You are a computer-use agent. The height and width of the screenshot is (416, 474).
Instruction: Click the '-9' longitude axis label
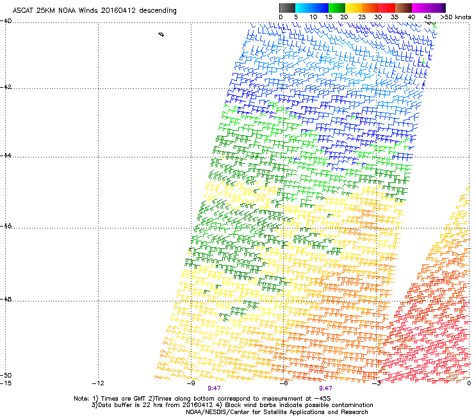pyautogui.click(x=191, y=383)
